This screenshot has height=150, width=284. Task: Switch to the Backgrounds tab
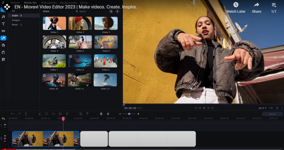68,3
